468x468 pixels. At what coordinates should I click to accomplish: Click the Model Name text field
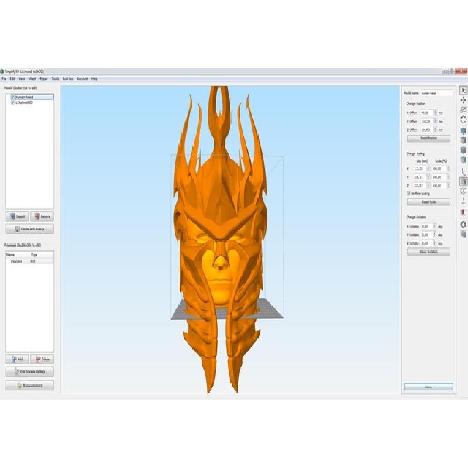tap(437, 93)
